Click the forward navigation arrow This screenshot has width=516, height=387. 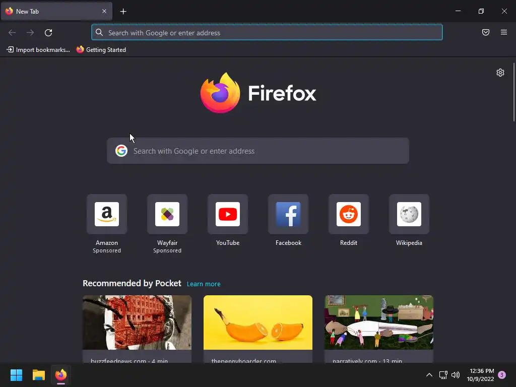click(x=30, y=33)
